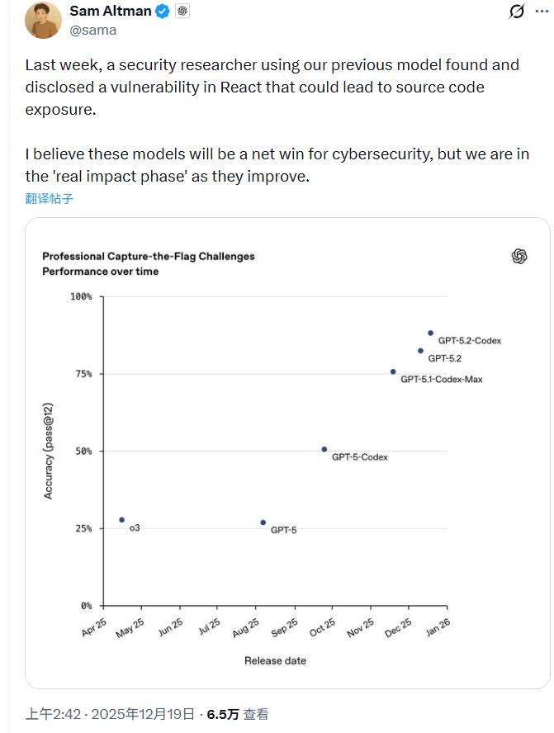Click OpenAI logo in chart corner
Viewport: 554px width, 733px height.
(x=519, y=257)
